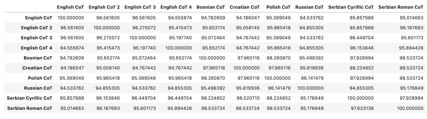This screenshot has width=427, height=119.
Task: Select the Polish CoT column header
Action: tap(278, 7)
